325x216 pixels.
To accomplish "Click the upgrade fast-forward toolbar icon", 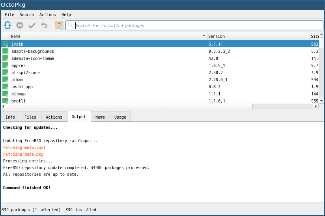I will (x=20, y=26).
